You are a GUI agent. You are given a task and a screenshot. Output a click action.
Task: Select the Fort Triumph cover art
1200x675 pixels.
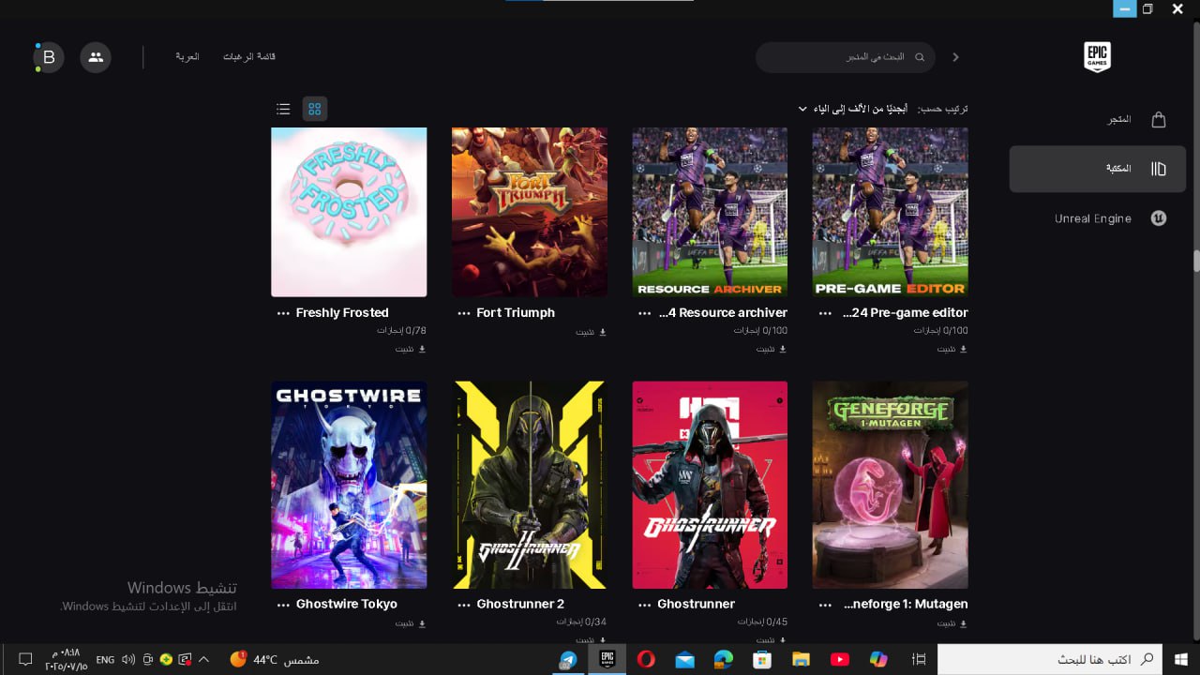(x=530, y=213)
